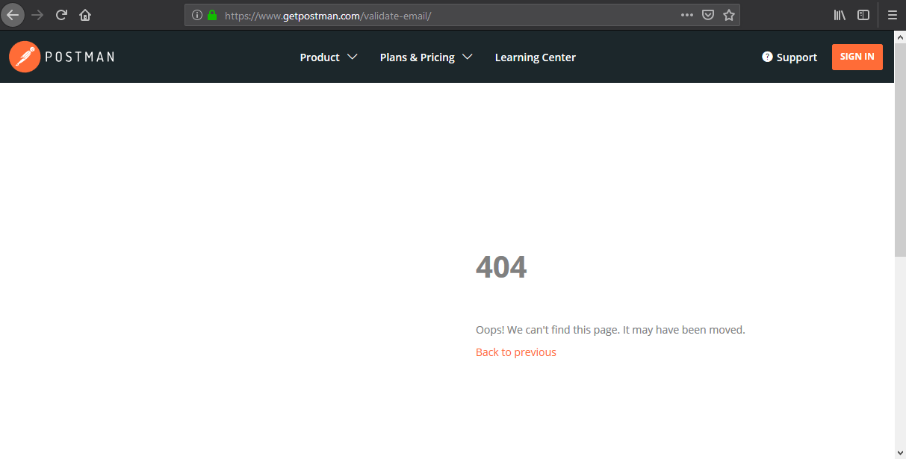Image resolution: width=906 pixels, height=459 pixels.
Task: Select Learning Center in the navigation
Action: click(x=535, y=57)
